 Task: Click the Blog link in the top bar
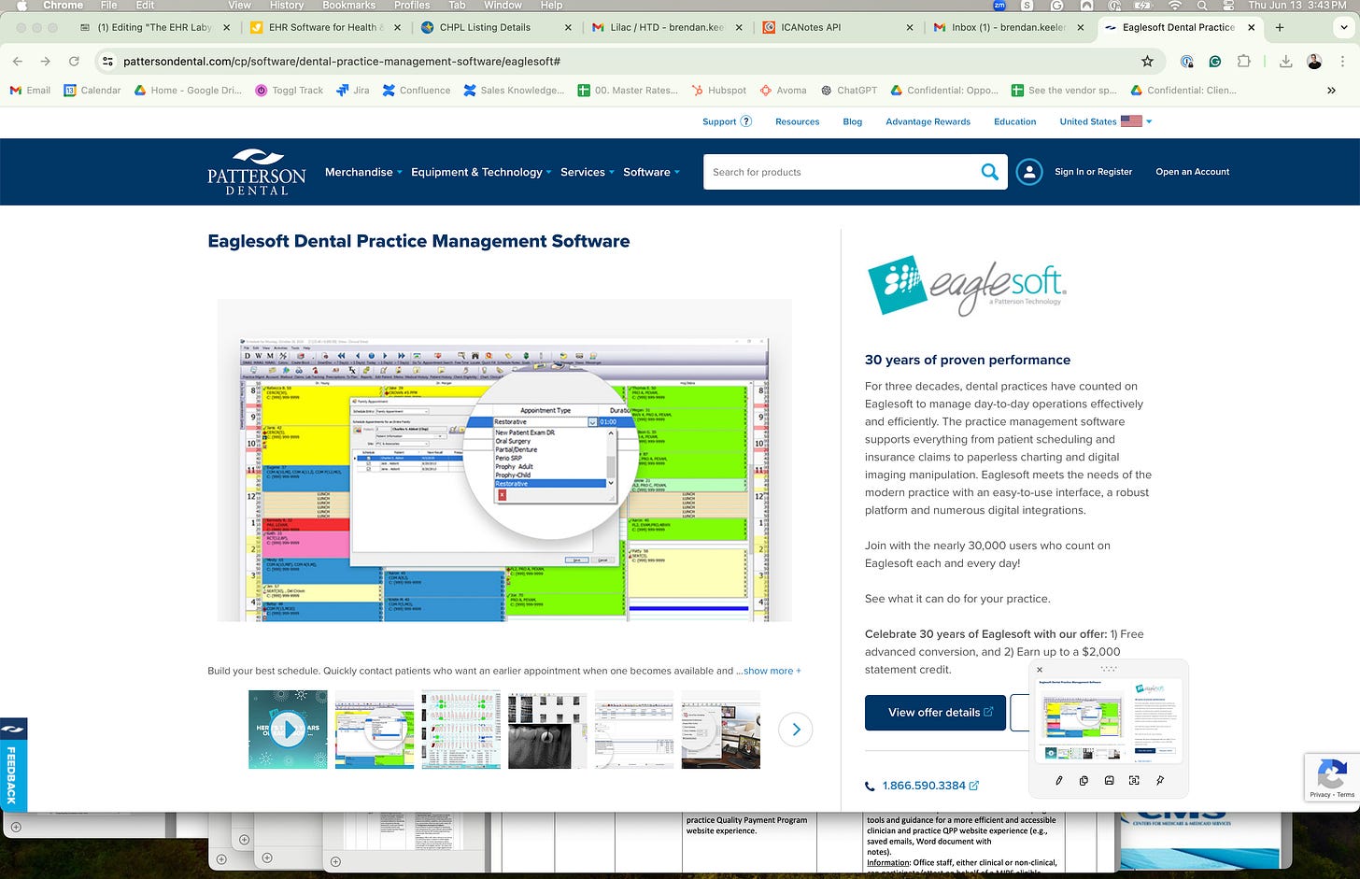click(x=852, y=121)
